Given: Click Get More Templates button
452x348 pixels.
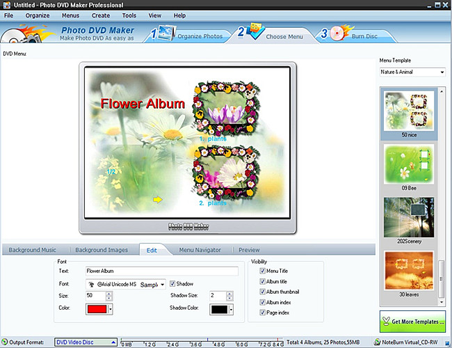Looking at the screenshot, I should (x=412, y=322).
